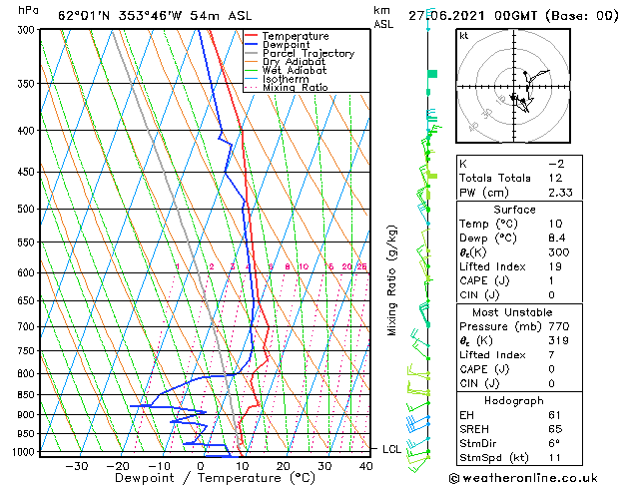Click the surface CAPE (J) value 1

[x=551, y=280]
